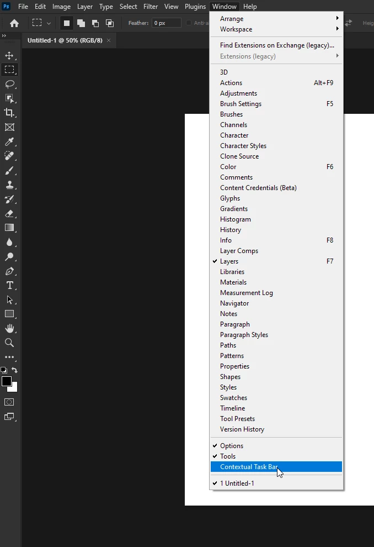This screenshot has height=547, width=374.
Task: Expand the collapsed toolbox double arrows
Action: click(x=4, y=36)
